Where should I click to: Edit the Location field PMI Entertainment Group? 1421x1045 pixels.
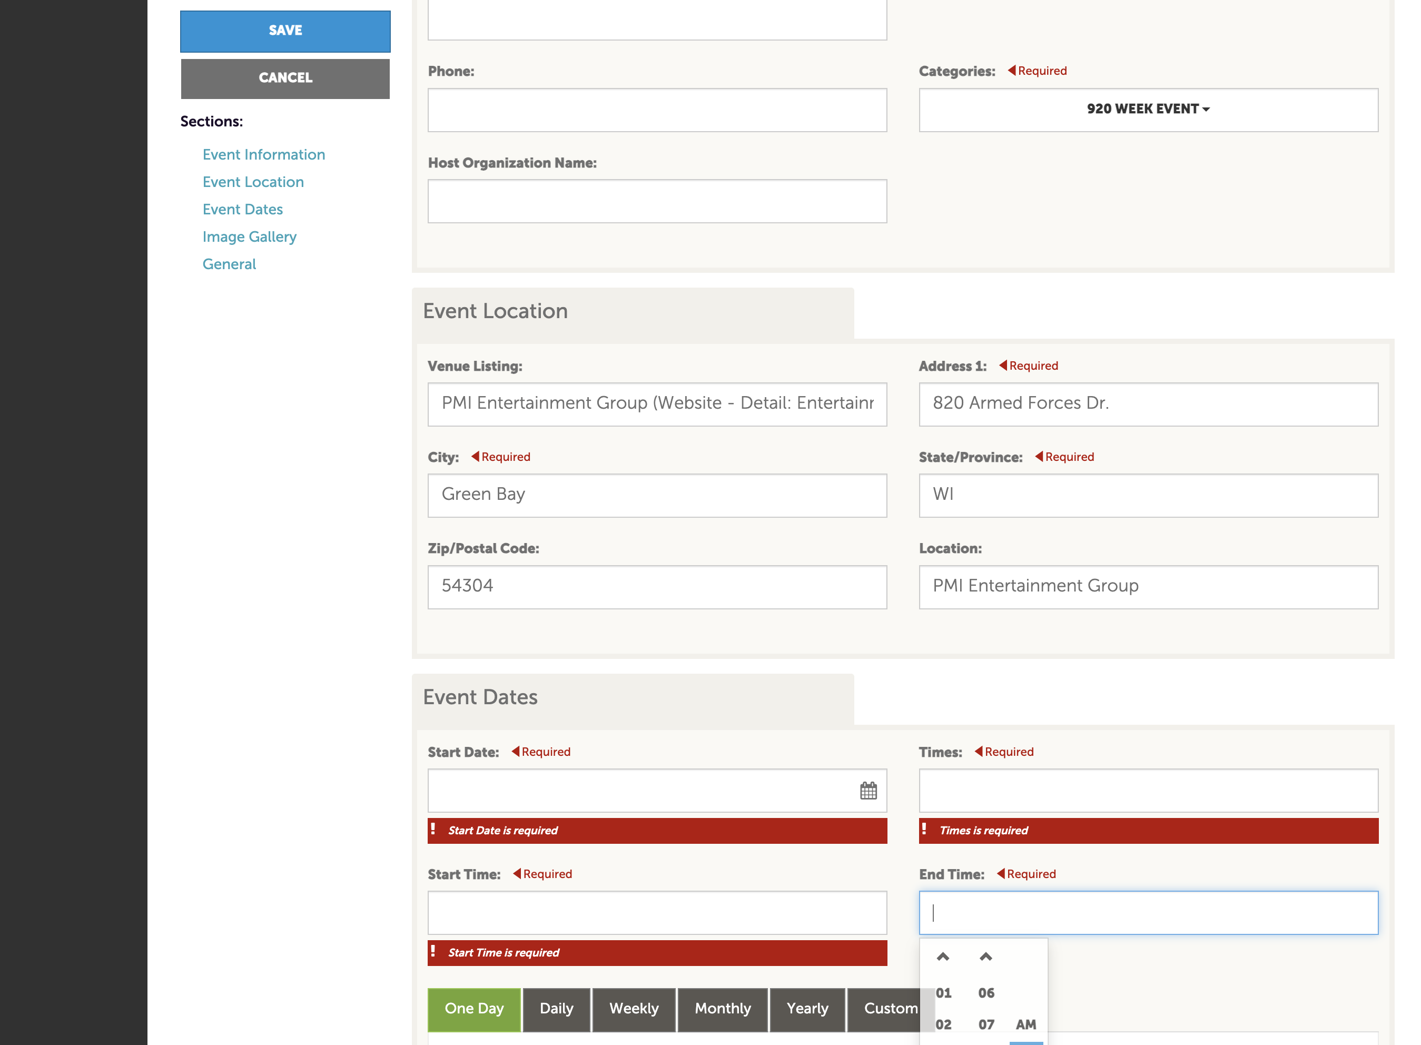pyautogui.click(x=1148, y=587)
